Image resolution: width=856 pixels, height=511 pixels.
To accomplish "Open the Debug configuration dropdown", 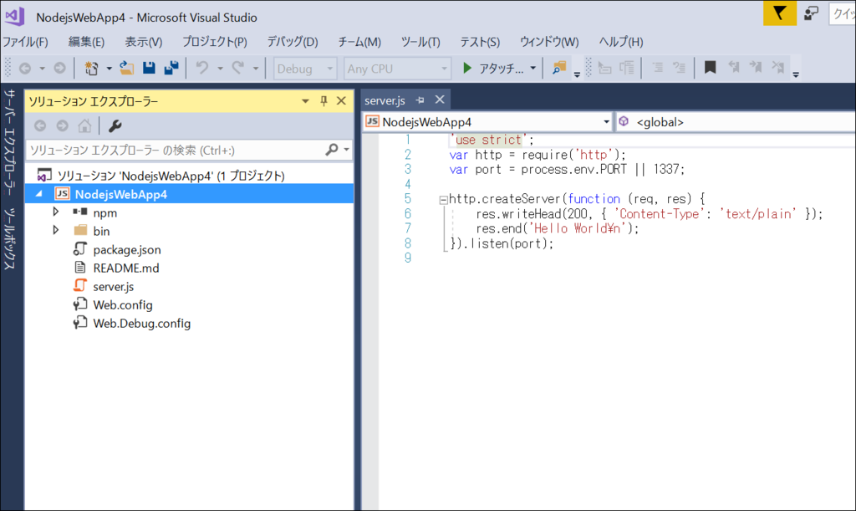I will pos(304,69).
